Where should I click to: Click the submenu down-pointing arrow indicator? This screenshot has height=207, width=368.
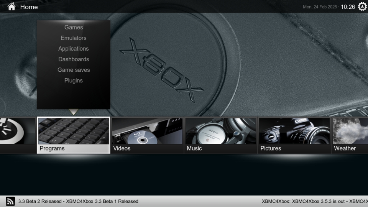(74, 112)
